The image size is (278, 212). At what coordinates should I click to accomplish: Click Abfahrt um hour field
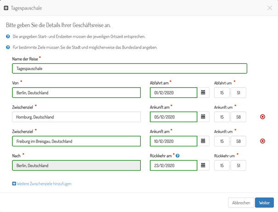tap(222, 92)
